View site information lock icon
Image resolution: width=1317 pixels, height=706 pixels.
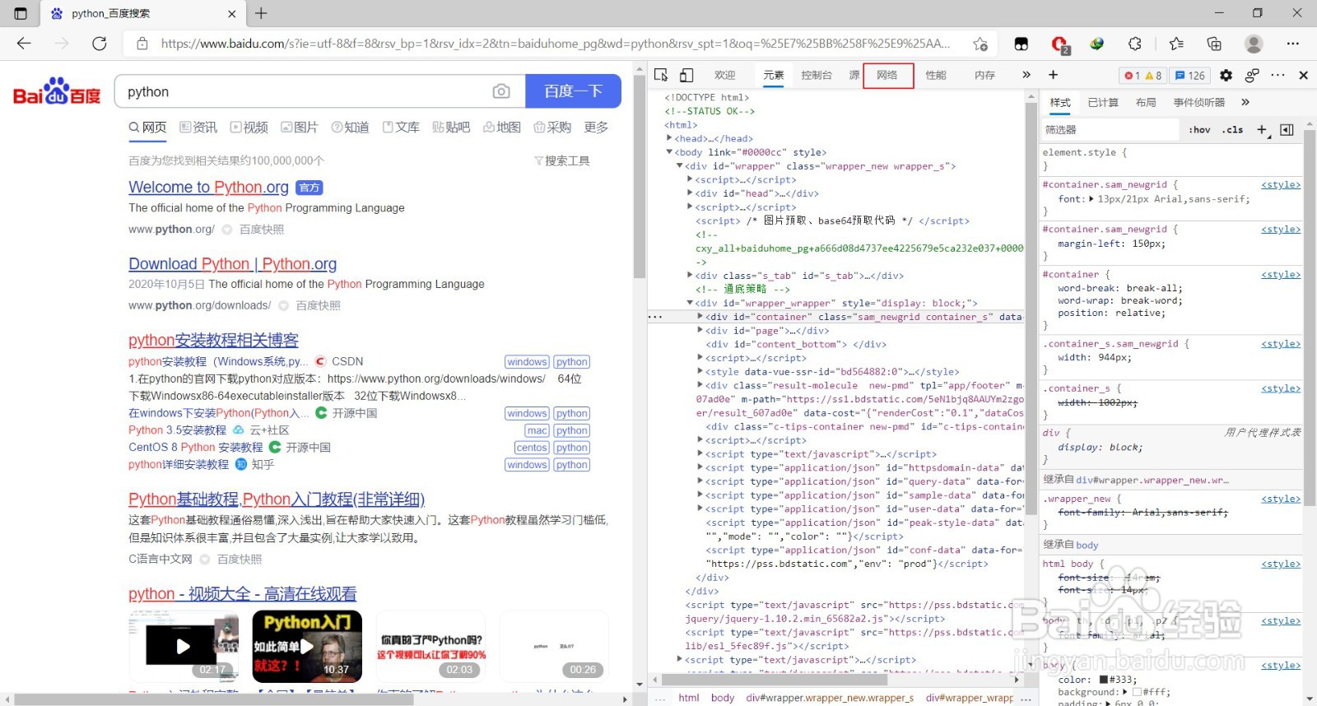pos(142,44)
